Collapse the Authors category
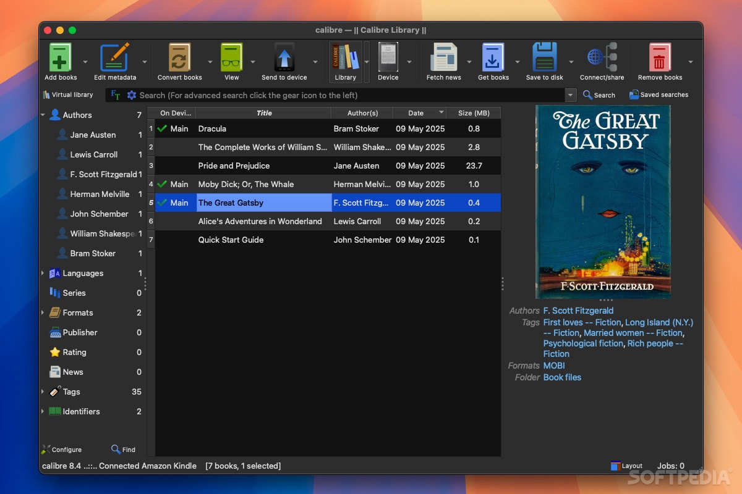Image resolution: width=742 pixels, height=494 pixels. click(x=43, y=115)
